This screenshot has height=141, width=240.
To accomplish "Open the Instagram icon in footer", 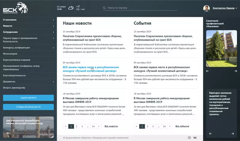I will 189,137.
